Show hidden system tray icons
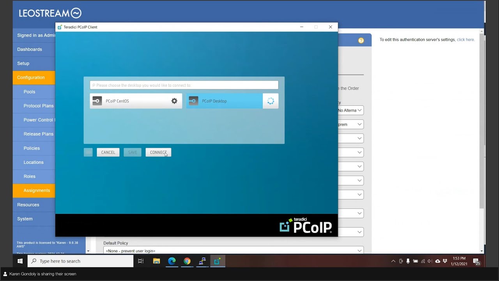 pos(393,261)
